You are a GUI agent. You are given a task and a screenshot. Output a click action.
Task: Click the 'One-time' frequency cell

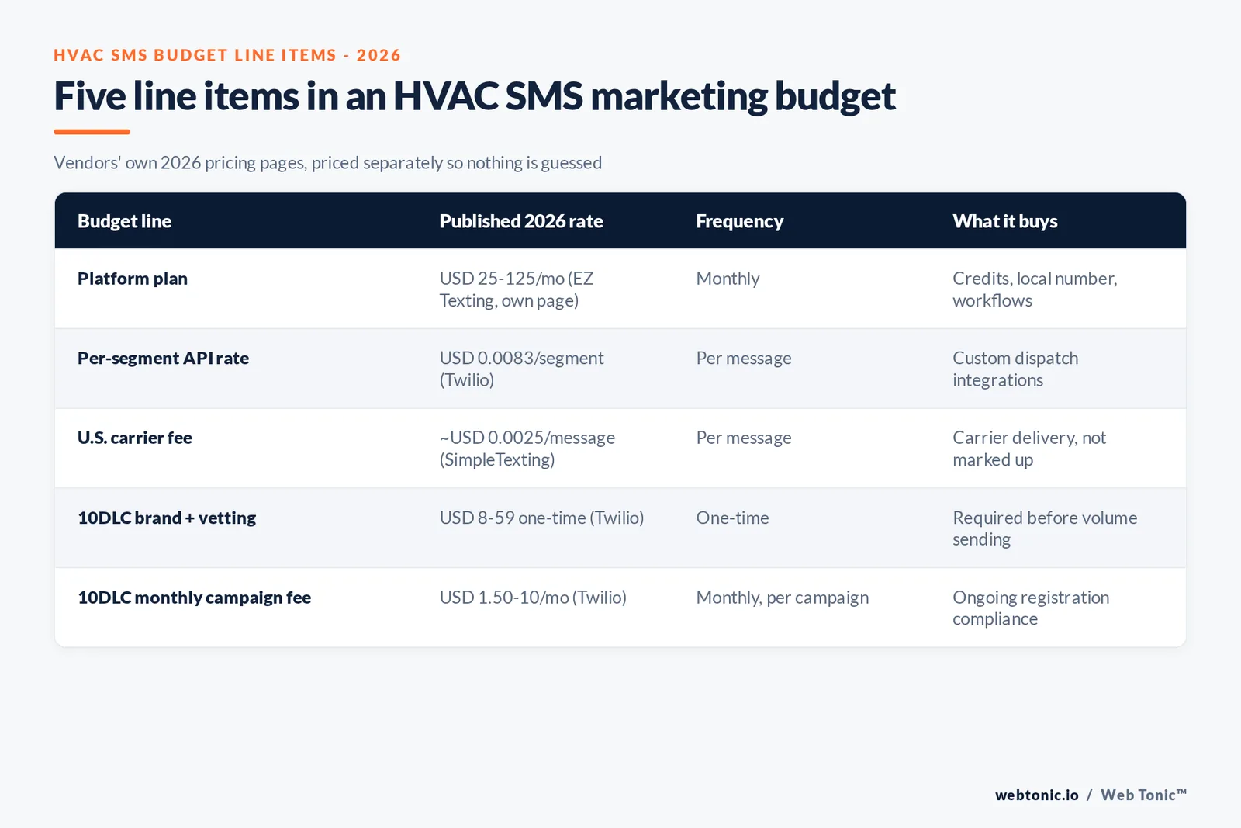[x=732, y=518]
